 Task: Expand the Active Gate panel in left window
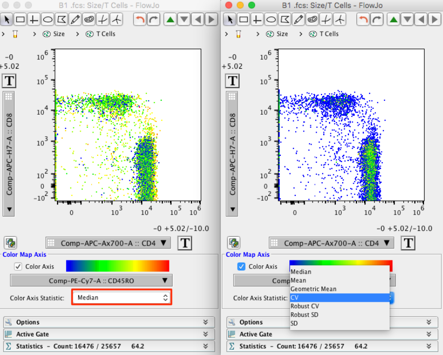[x=109, y=334]
